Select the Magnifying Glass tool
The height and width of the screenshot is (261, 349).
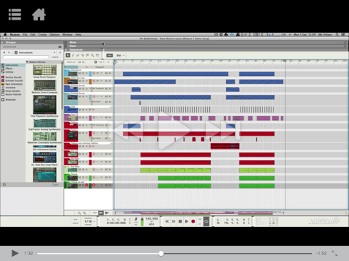tap(92, 55)
